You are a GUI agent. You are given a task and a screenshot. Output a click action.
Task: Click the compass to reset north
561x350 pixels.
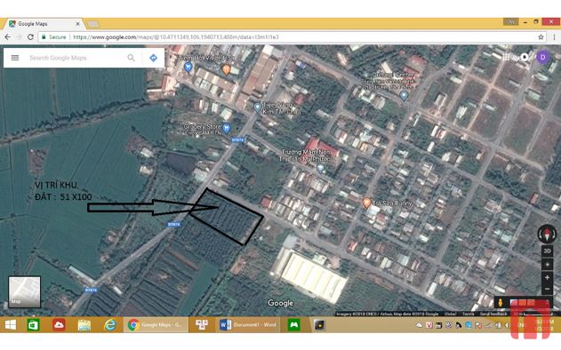[547, 234]
